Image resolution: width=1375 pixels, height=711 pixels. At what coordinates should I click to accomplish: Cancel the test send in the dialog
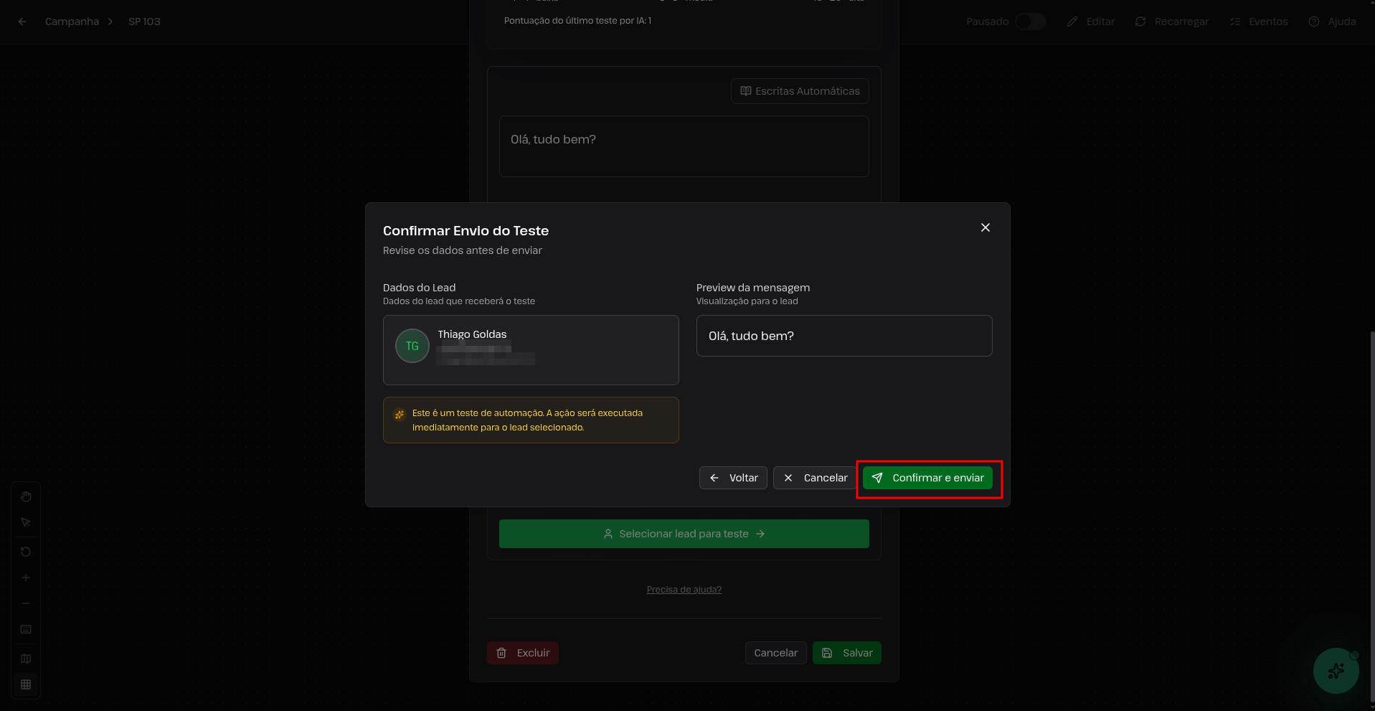815,478
